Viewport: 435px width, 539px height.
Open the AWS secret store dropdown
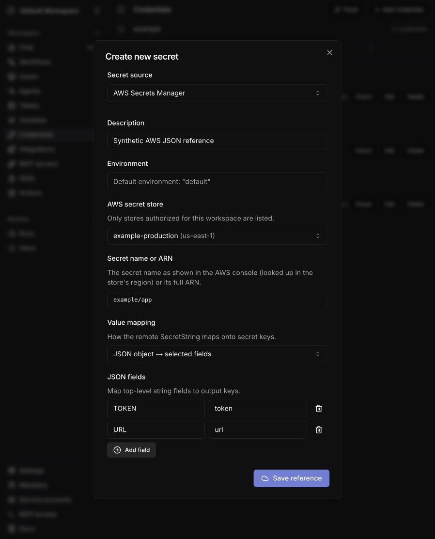[x=217, y=236]
